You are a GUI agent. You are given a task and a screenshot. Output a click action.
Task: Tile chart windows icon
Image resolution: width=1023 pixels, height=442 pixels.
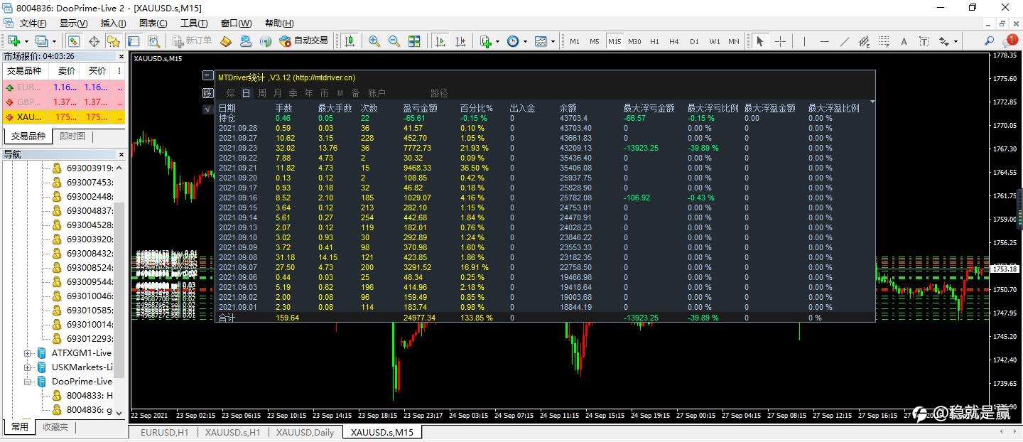414,41
